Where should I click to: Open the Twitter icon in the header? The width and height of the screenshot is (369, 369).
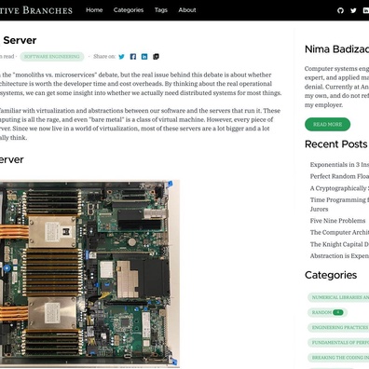353,10
